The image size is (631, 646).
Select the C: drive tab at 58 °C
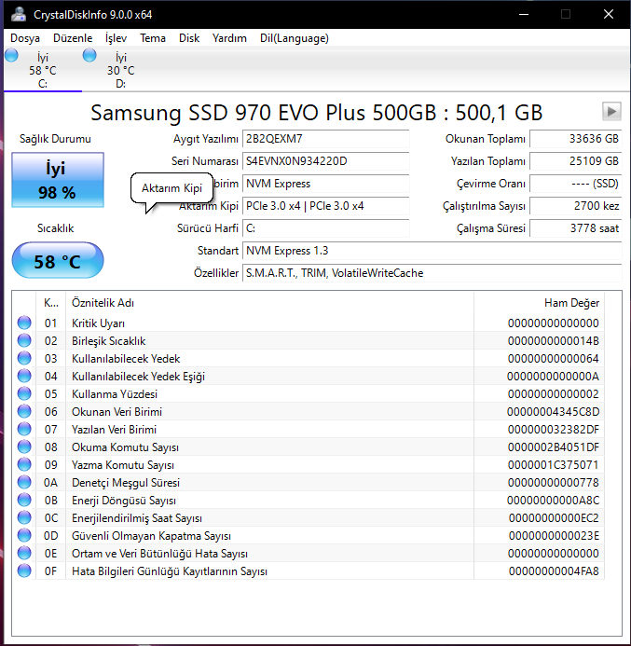click(x=43, y=70)
